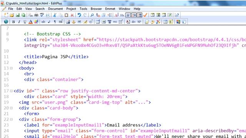The image size is (246, 138).
Task: Open font color A icon
Action: point(31,22)
